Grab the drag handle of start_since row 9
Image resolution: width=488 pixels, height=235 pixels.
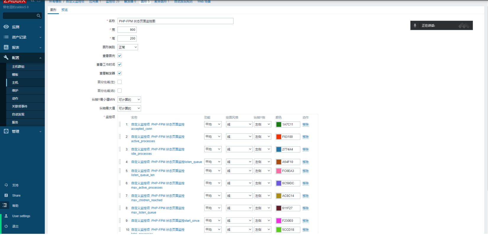tap(120, 221)
